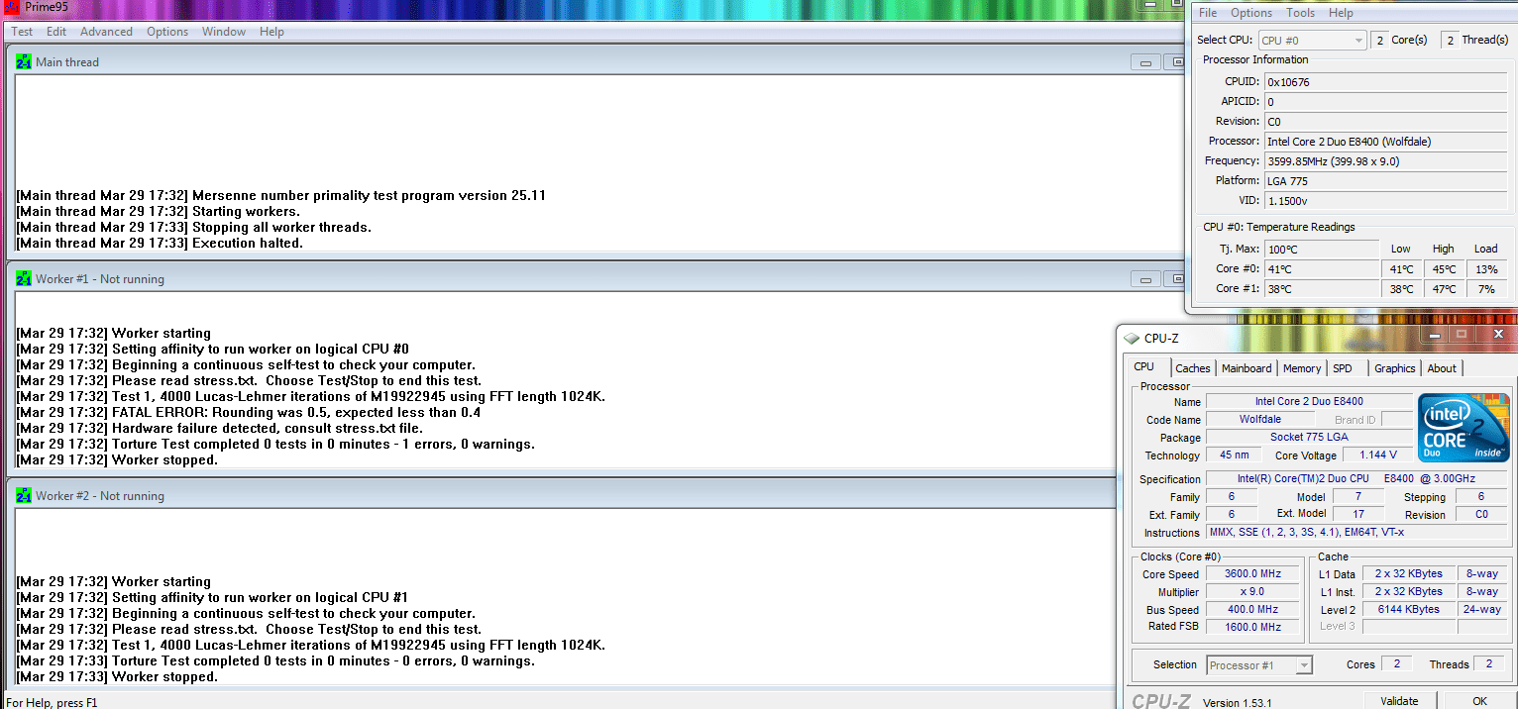Click the Core #0 load value 13%
Viewport: 1518px width, 709px height.
click(x=1486, y=269)
